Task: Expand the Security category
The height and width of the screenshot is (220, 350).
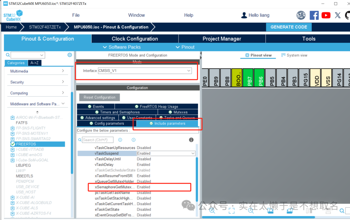Action: pyautogui.click(x=63, y=81)
